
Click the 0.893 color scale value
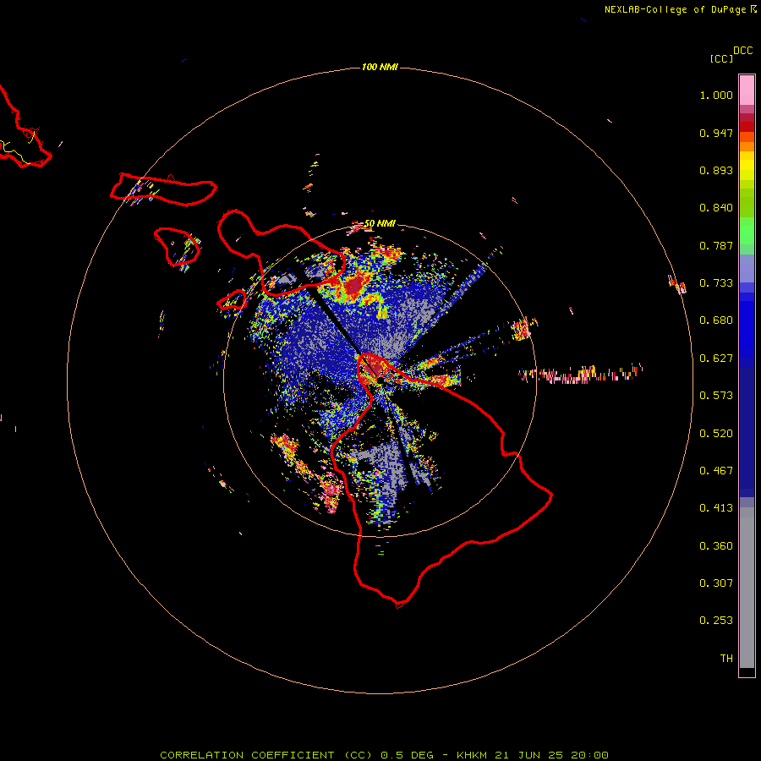(716, 170)
